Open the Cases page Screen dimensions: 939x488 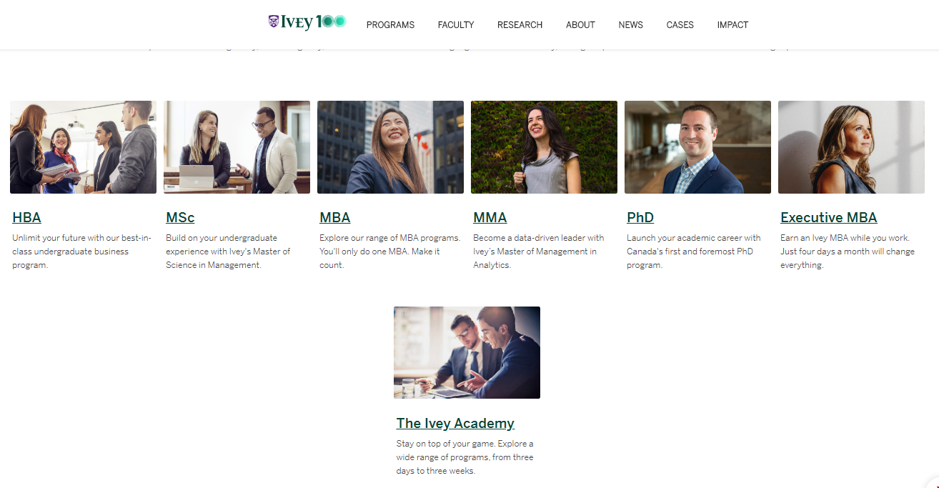point(680,25)
